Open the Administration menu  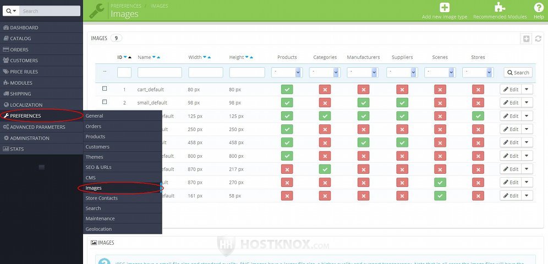point(41,138)
